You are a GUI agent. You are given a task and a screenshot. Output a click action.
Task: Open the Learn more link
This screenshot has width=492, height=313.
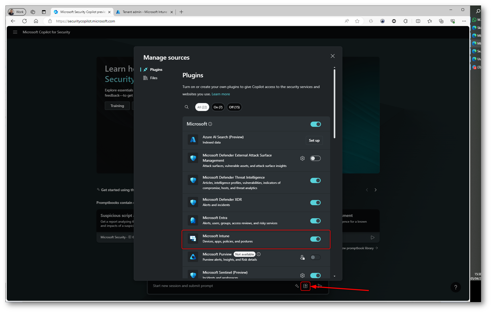click(220, 94)
